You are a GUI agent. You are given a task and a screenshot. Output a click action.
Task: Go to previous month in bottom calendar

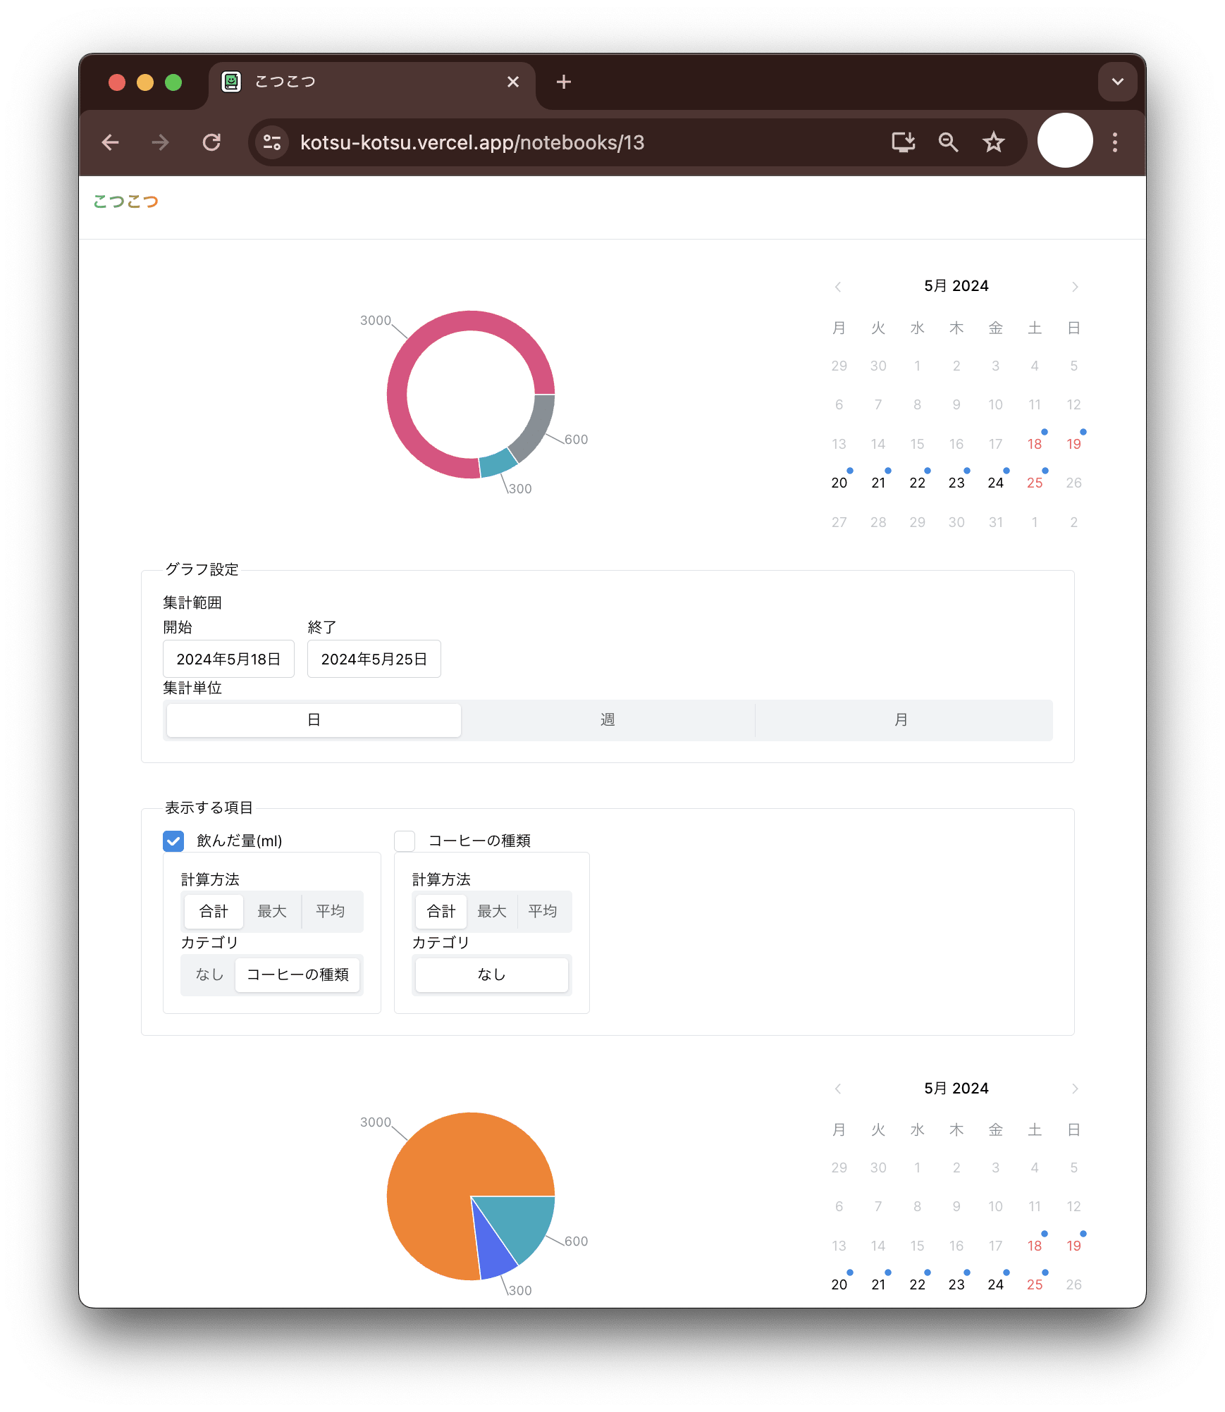coord(838,1089)
